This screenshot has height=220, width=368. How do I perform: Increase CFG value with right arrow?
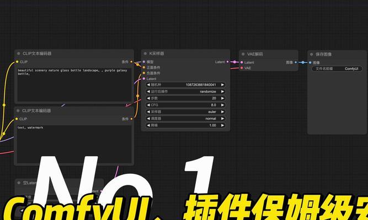(222, 105)
